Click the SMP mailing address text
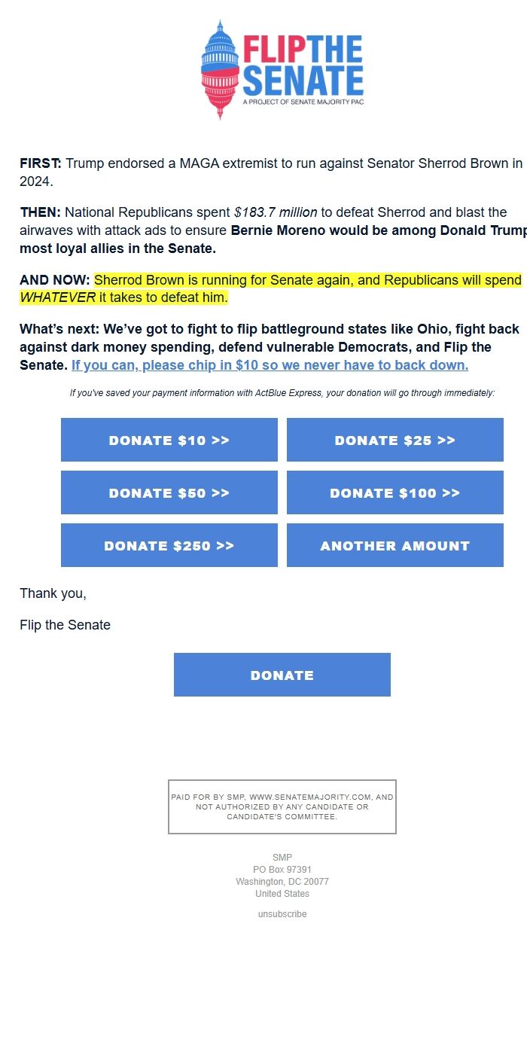 point(282,875)
